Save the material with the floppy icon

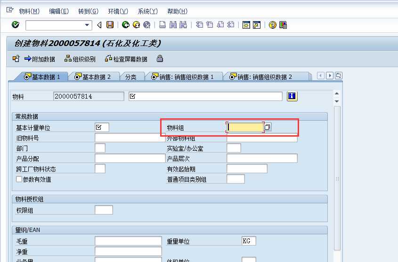[110, 25]
